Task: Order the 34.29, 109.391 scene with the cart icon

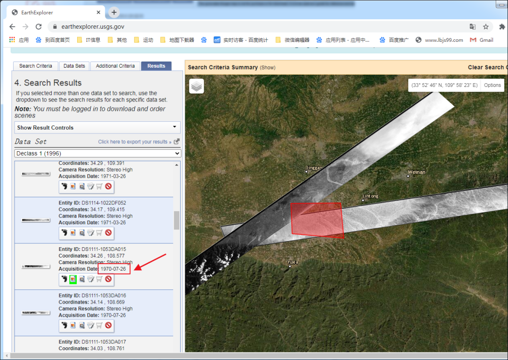Action: pos(99,186)
